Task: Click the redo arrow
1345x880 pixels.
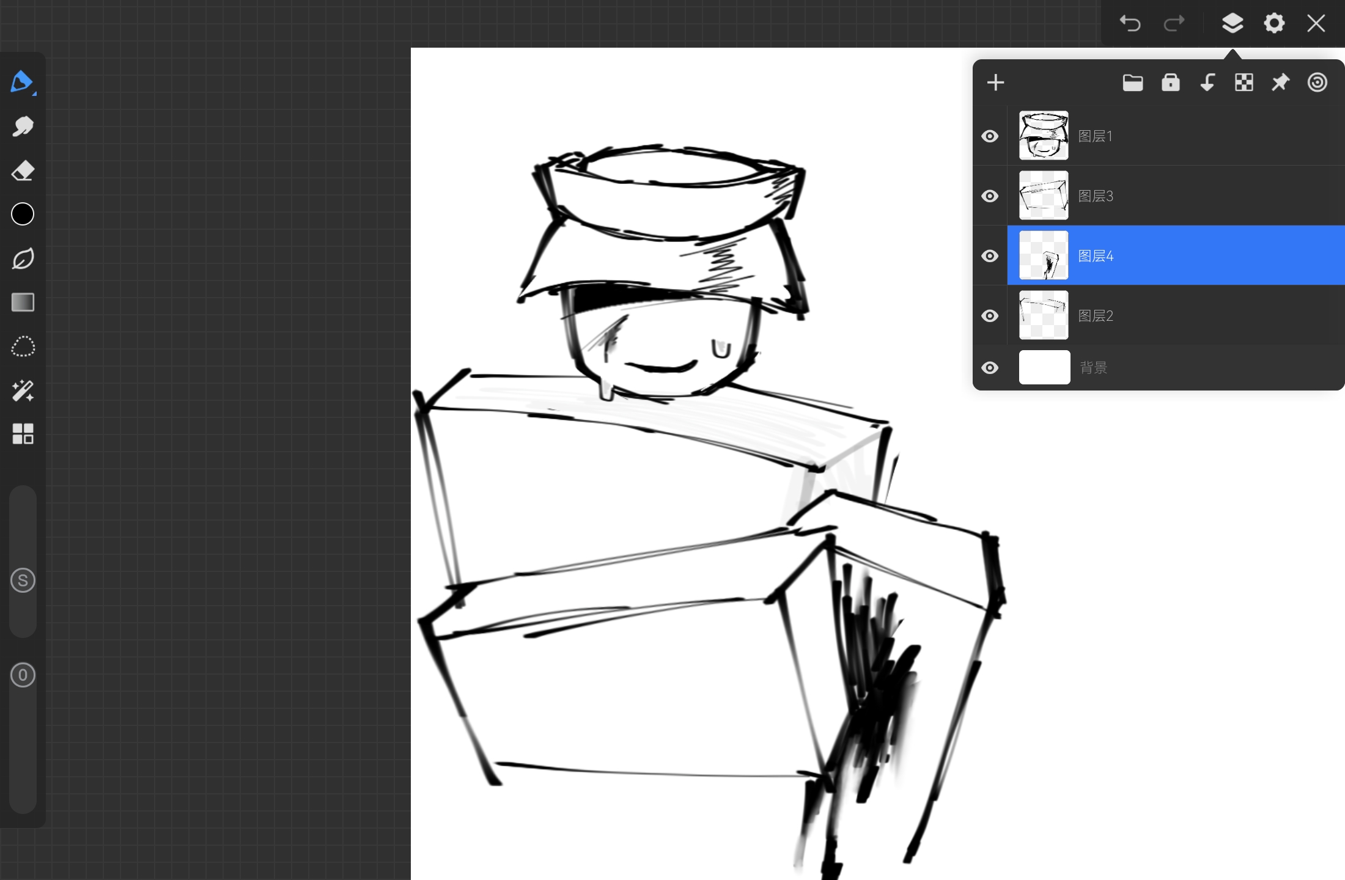Action: click(x=1173, y=24)
